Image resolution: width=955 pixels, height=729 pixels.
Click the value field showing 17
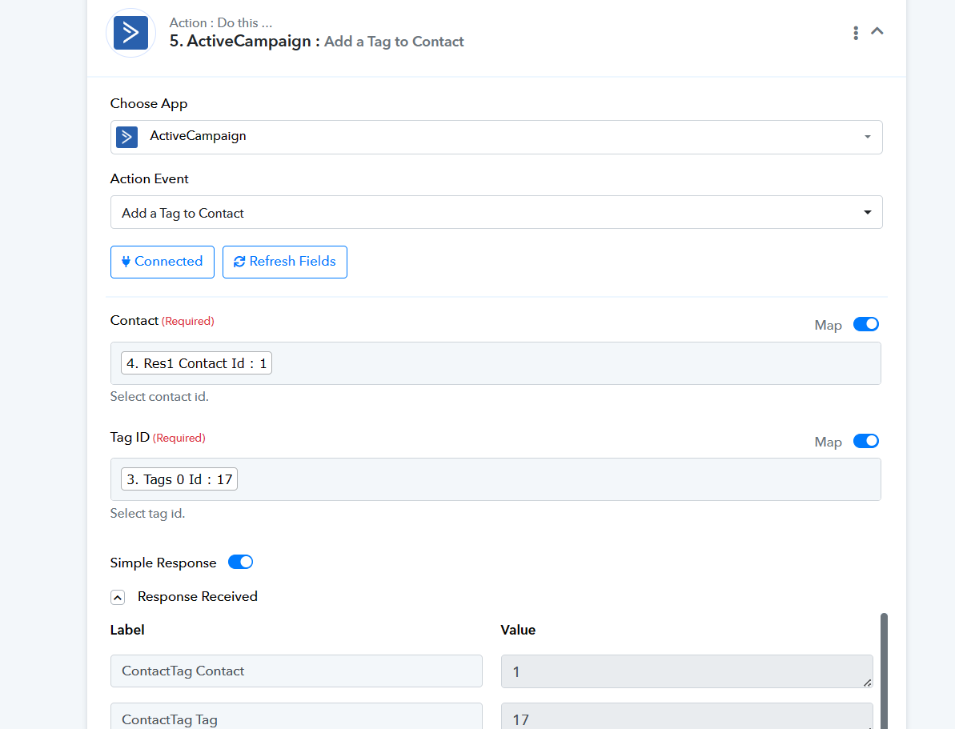686,716
